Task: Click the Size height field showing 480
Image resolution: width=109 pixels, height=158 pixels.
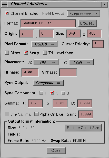Action: 94,34
